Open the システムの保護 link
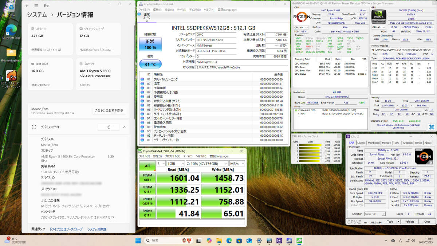The image size is (437, 246). pos(97,229)
